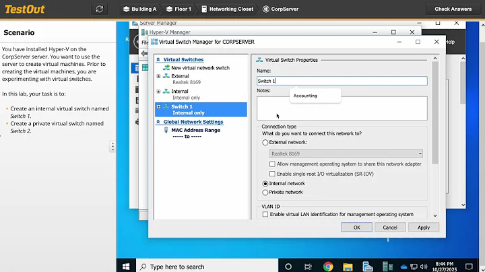Click the Virtual Switch Properties header icon

tap(259, 60)
